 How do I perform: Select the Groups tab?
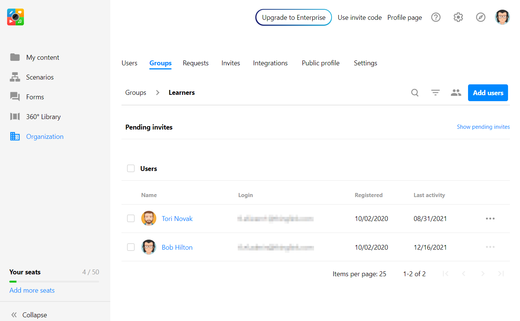point(160,63)
